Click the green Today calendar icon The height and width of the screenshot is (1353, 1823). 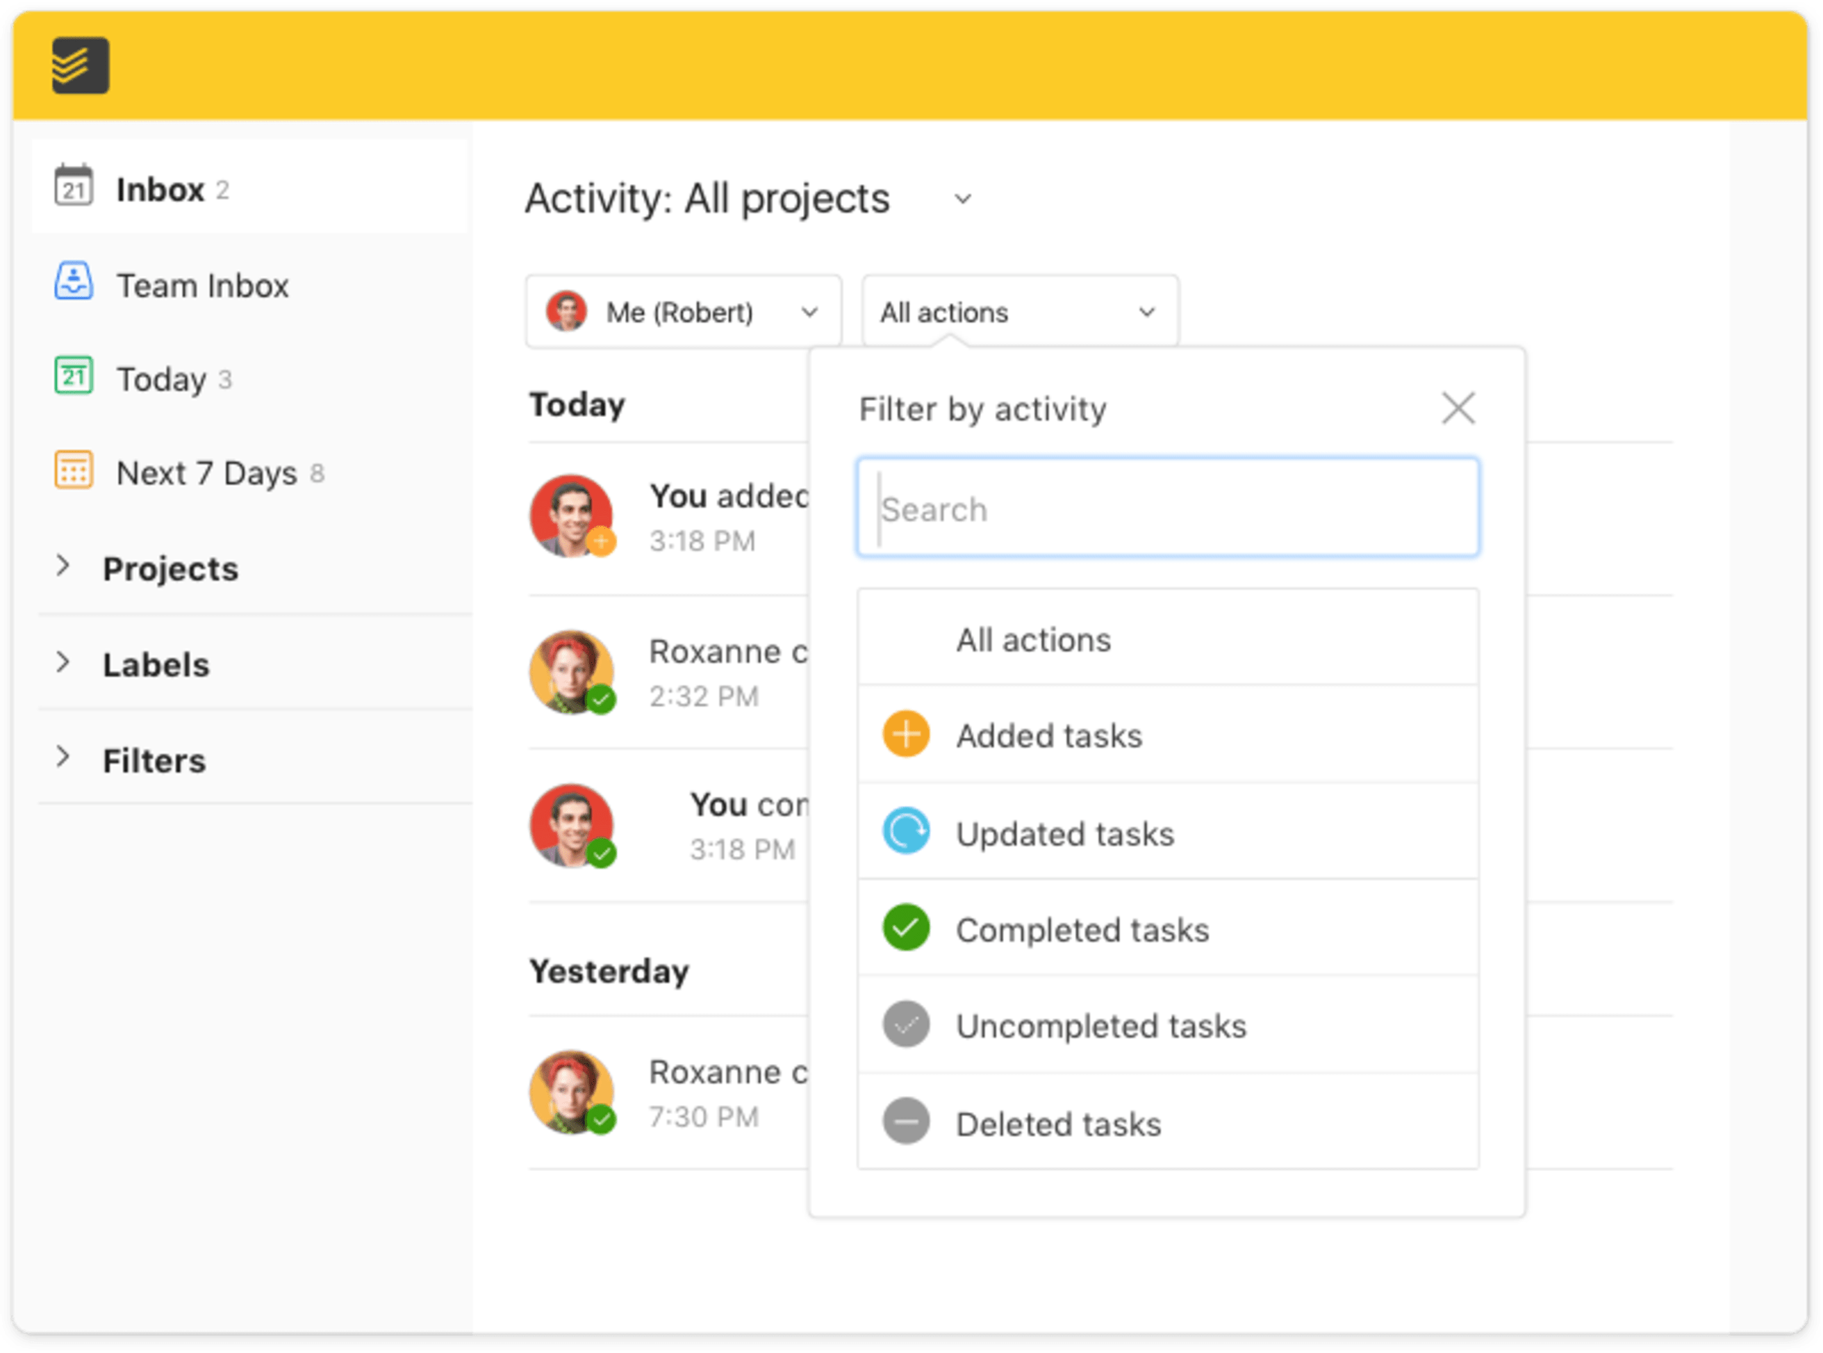pyautogui.click(x=74, y=376)
